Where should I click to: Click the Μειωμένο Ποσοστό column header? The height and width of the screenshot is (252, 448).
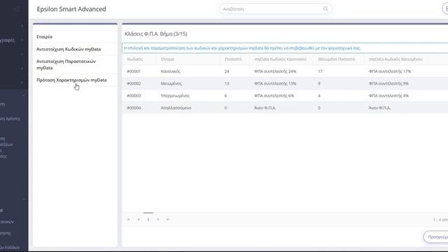point(336,59)
